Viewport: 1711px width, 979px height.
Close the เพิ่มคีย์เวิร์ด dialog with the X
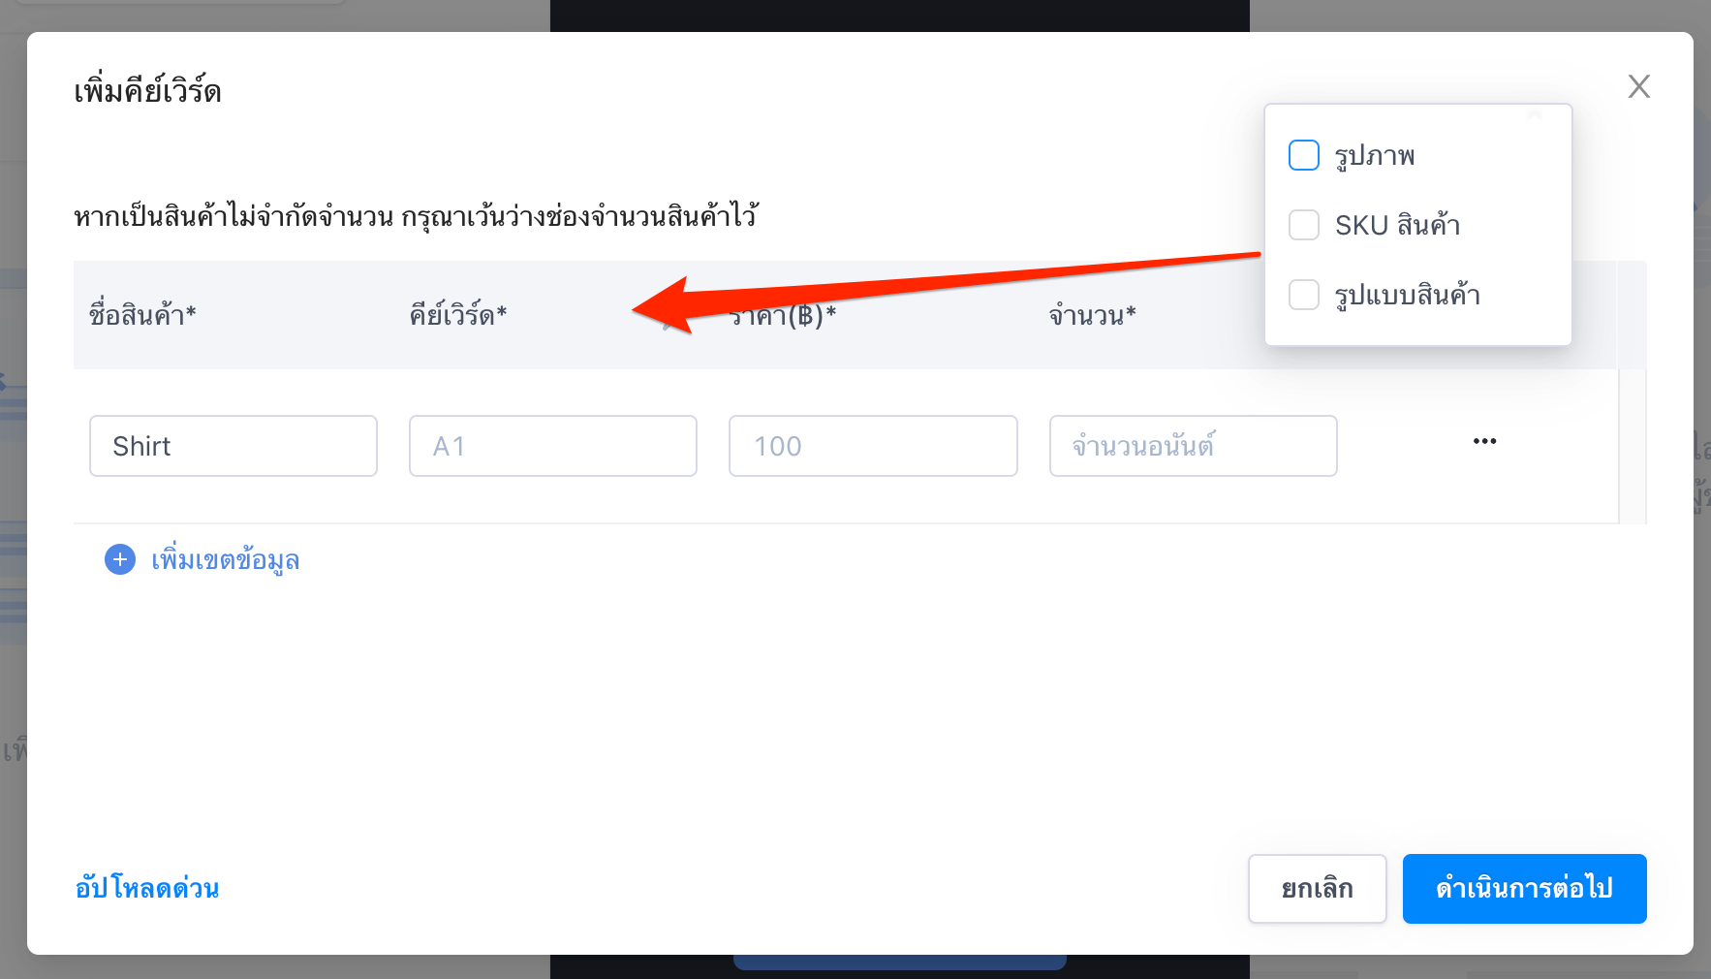1638,86
